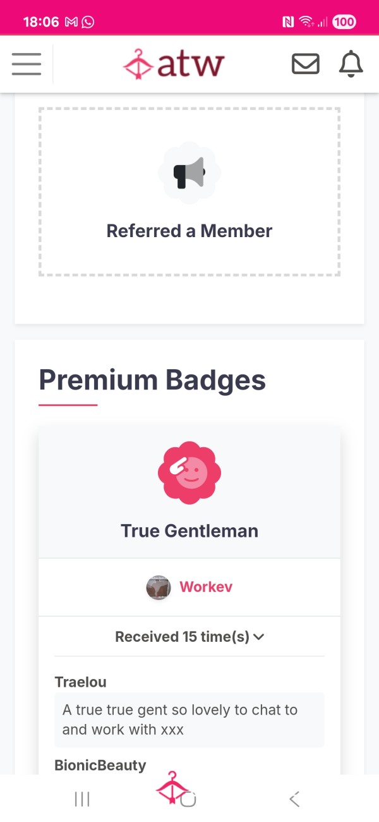Open the messages envelope icon
Image resolution: width=379 pixels, height=822 pixels.
[305, 64]
